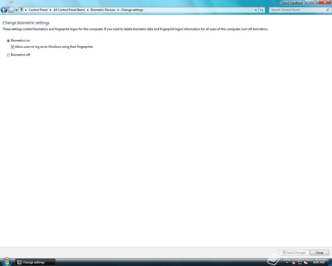Restore down the window
Viewport: 332px width, 266px height.
pos(315,2)
